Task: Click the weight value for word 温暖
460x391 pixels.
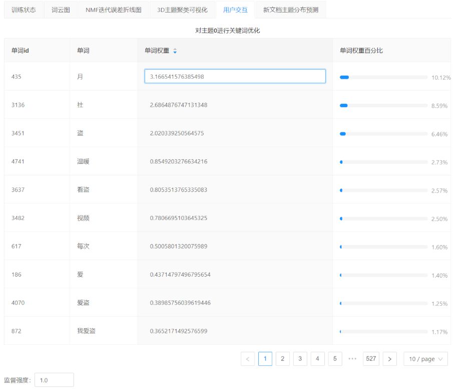Action: coord(179,161)
